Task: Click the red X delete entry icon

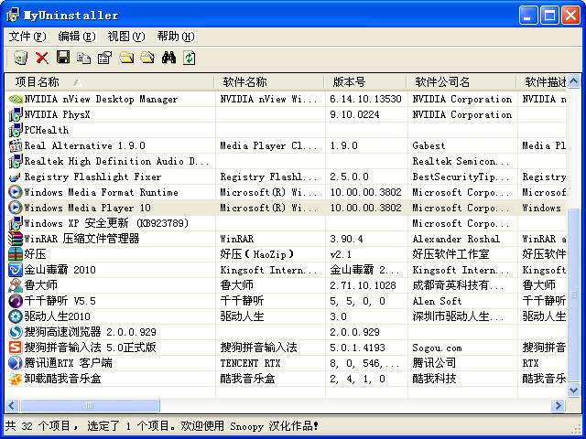Action: (x=42, y=58)
